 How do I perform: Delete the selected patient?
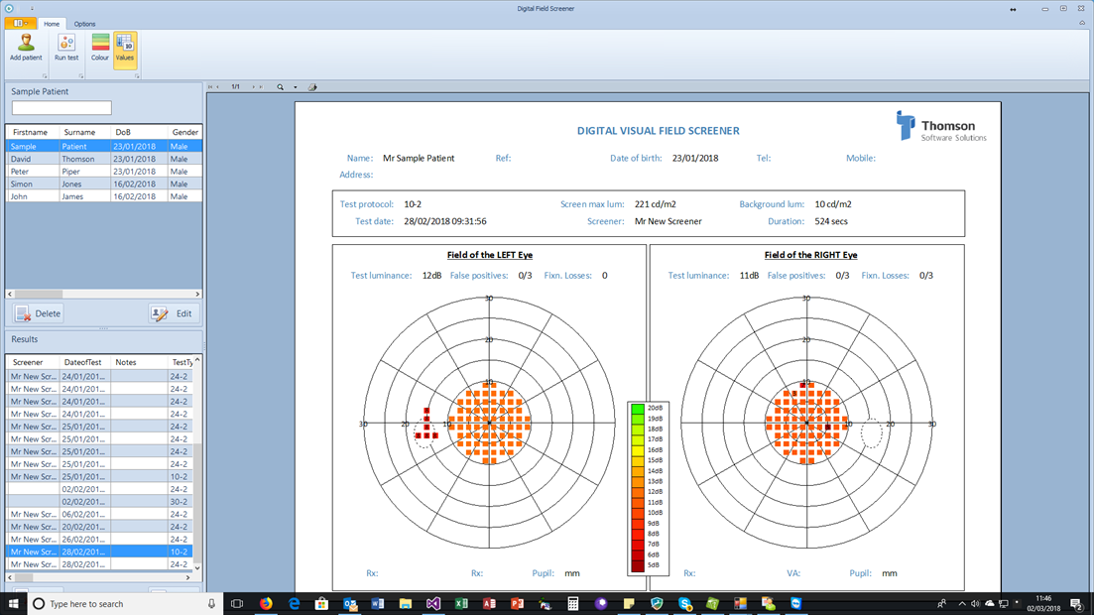point(39,313)
